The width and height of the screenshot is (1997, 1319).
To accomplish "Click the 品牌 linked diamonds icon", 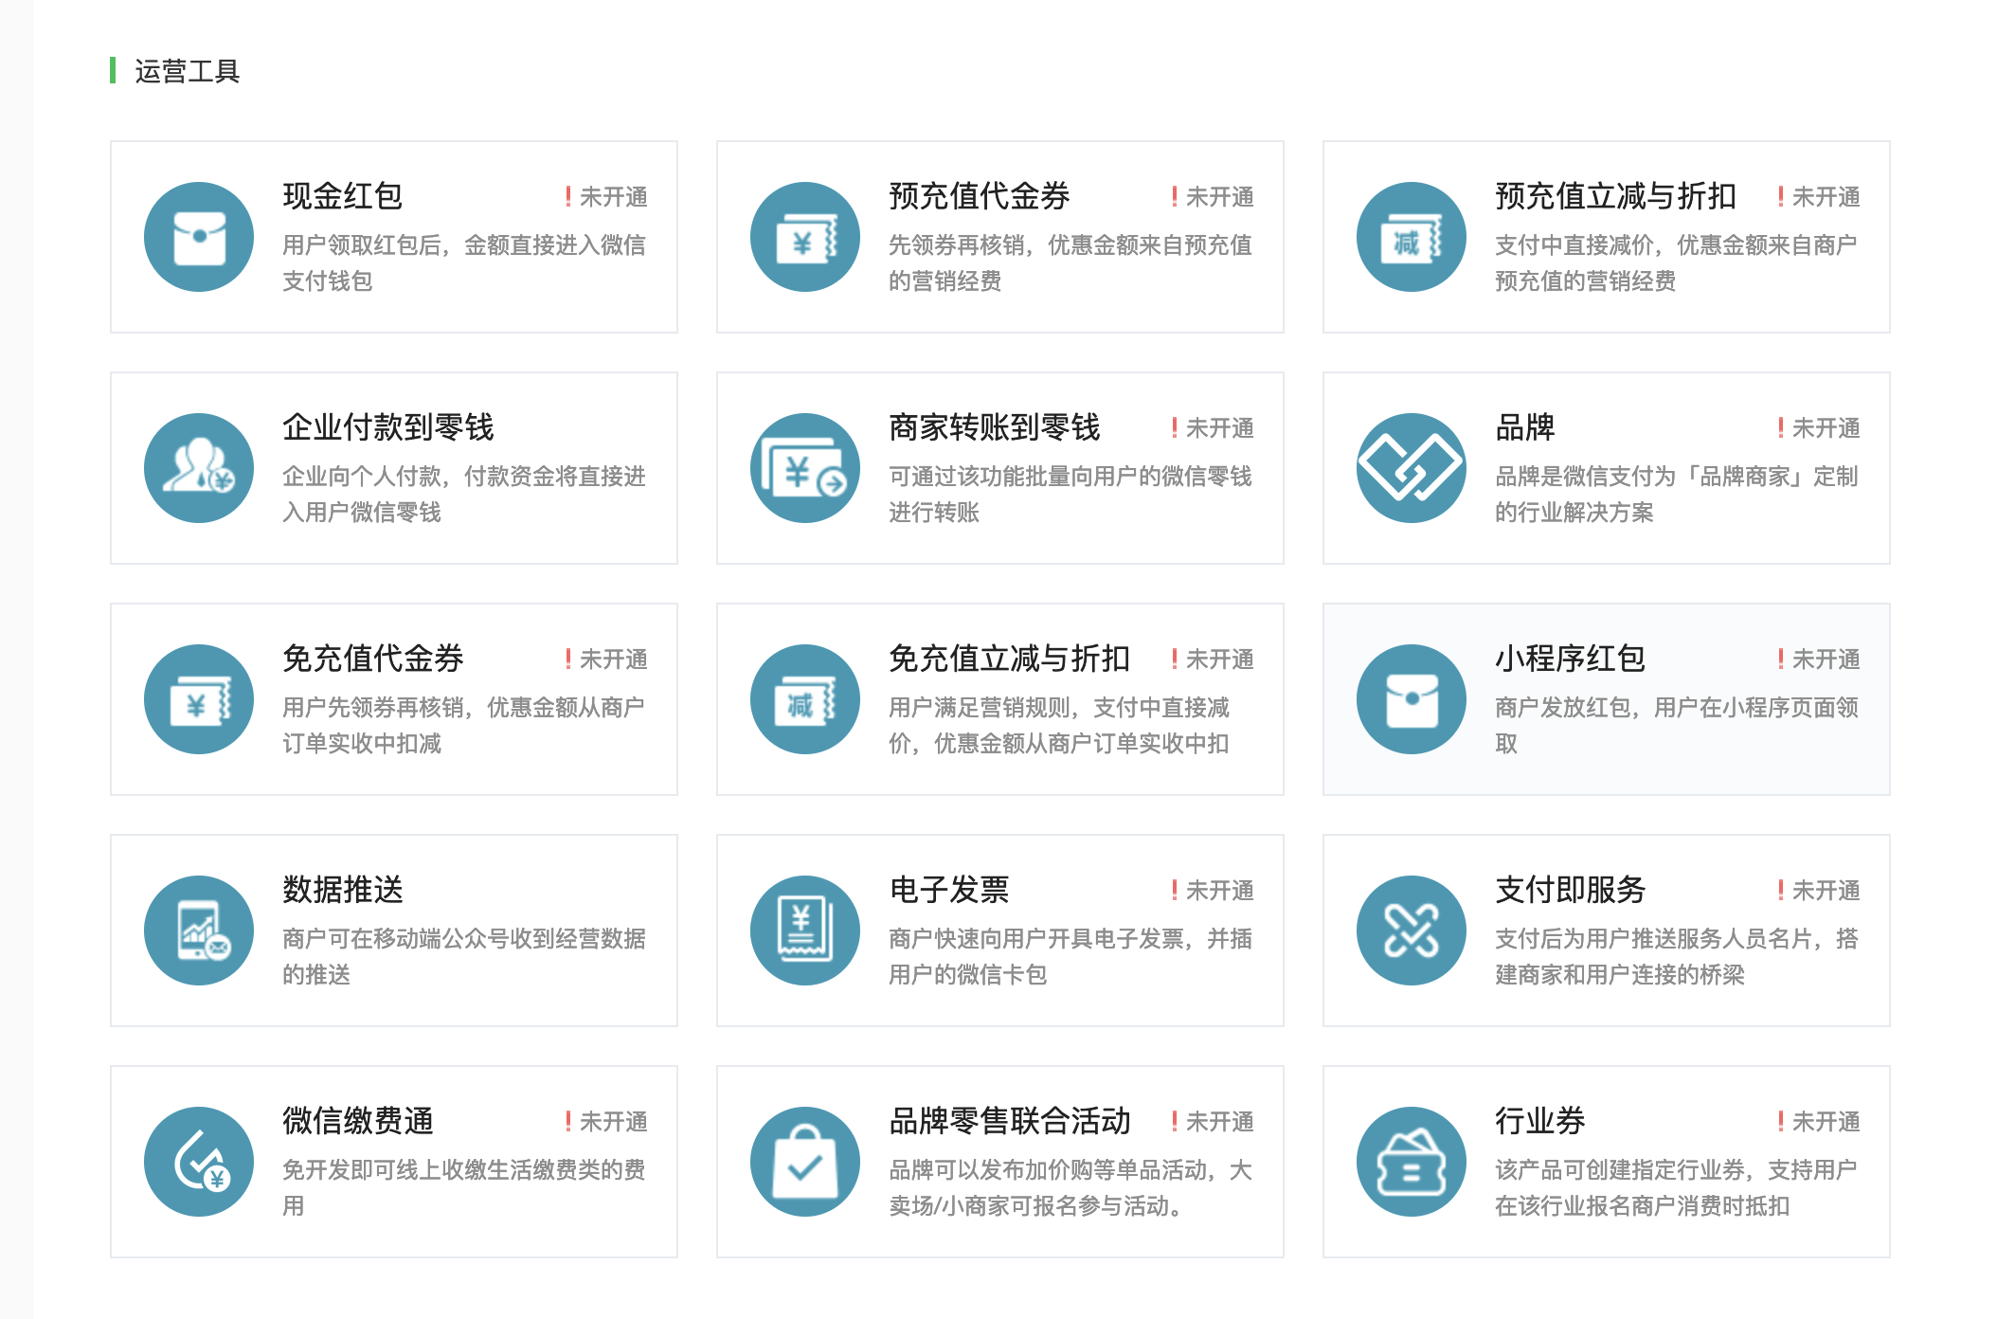I will click(x=1412, y=468).
